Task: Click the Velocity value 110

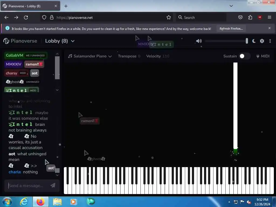Action: click(x=166, y=56)
